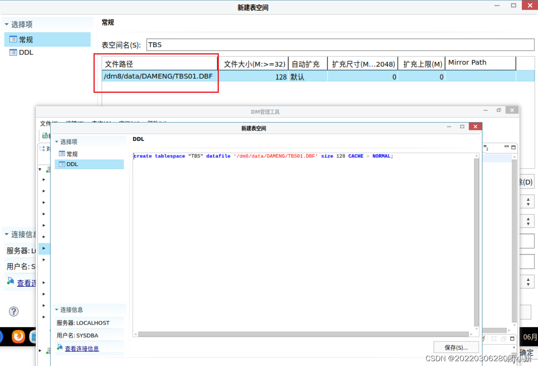This screenshot has width=538, height=366.
Task: Click the DDL page icon in the front dialog
Action: point(62,164)
